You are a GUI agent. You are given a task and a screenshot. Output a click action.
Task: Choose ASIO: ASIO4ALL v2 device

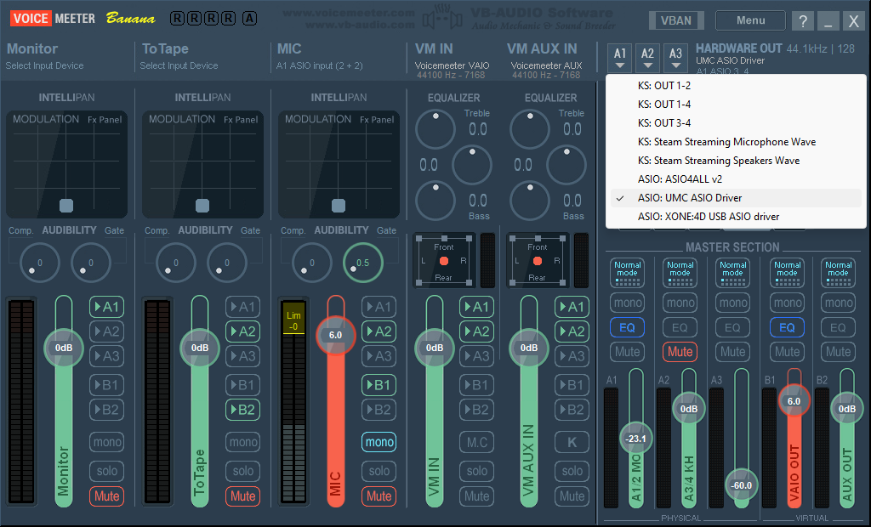point(736,179)
